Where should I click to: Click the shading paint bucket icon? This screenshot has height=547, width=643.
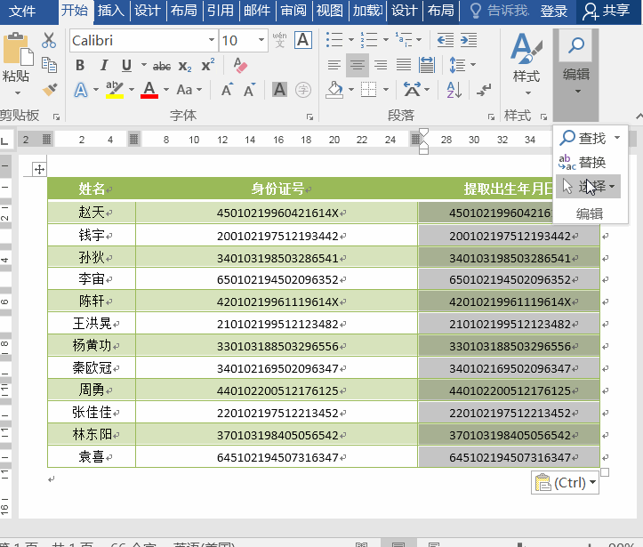pyautogui.click(x=334, y=90)
